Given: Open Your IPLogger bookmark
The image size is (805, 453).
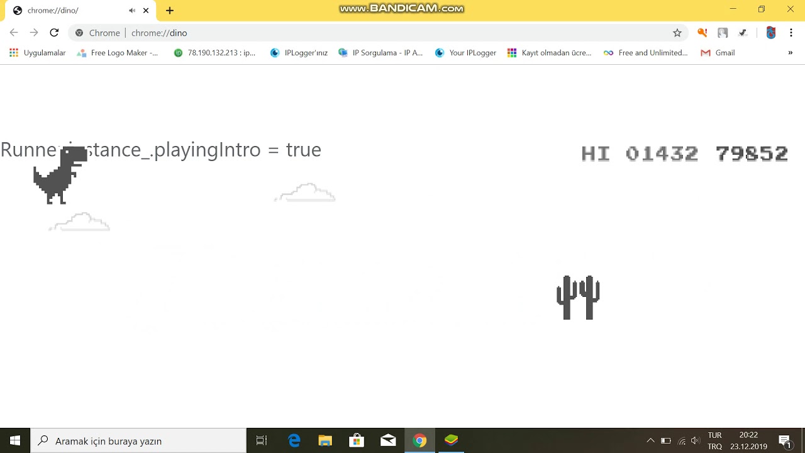Looking at the screenshot, I should pos(466,53).
